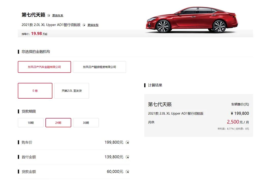This screenshot has height=182, width=274.
Task: Click the swap icon before 更换车型 link
Action: (83, 25)
